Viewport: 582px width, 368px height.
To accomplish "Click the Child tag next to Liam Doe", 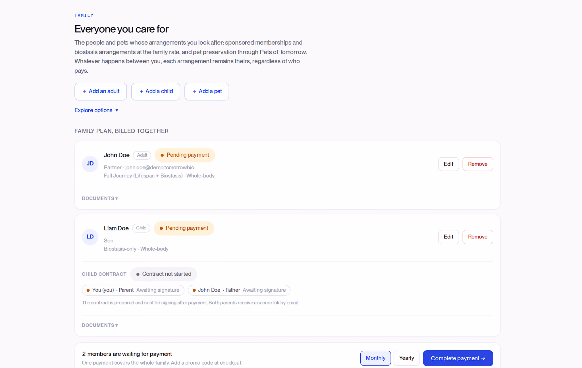I will pyautogui.click(x=141, y=228).
